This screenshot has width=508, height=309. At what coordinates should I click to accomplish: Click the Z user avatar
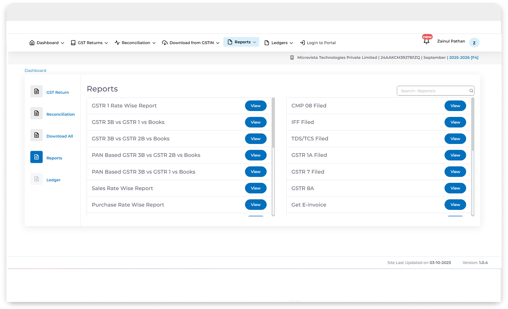[474, 43]
